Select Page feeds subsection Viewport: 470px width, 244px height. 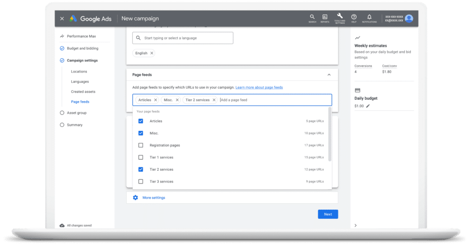tap(80, 102)
